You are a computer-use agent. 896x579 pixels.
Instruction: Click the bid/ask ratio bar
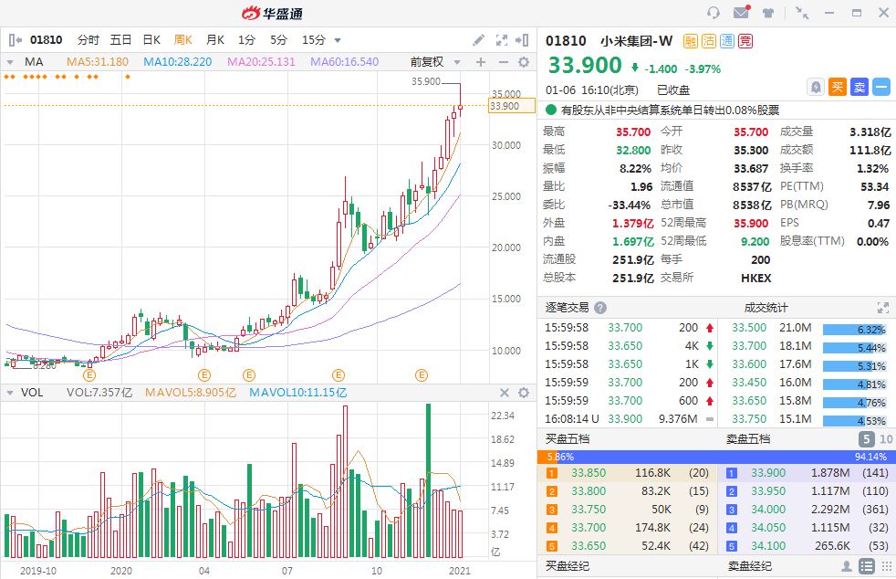(x=716, y=457)
